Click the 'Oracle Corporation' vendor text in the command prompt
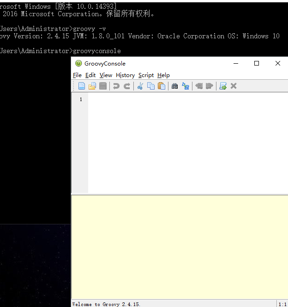288x307 pixels. (x=191, y=36)
